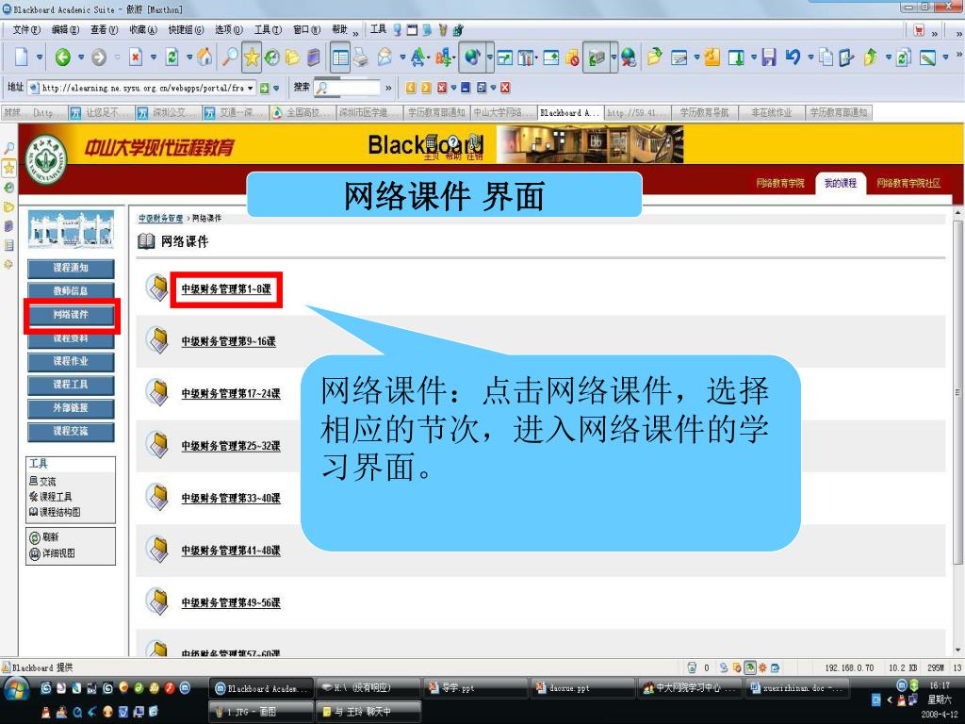Open the Favorites star toolbar icon
965x724 pixels.
tap(252, 58)
